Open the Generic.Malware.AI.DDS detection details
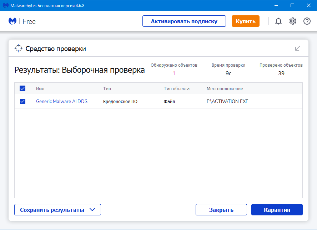This screenshot has width=317, height=230. (62, 101)
